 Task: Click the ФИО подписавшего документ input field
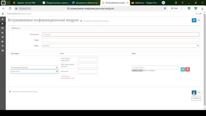pyautogui.click(x=88, y=65)
